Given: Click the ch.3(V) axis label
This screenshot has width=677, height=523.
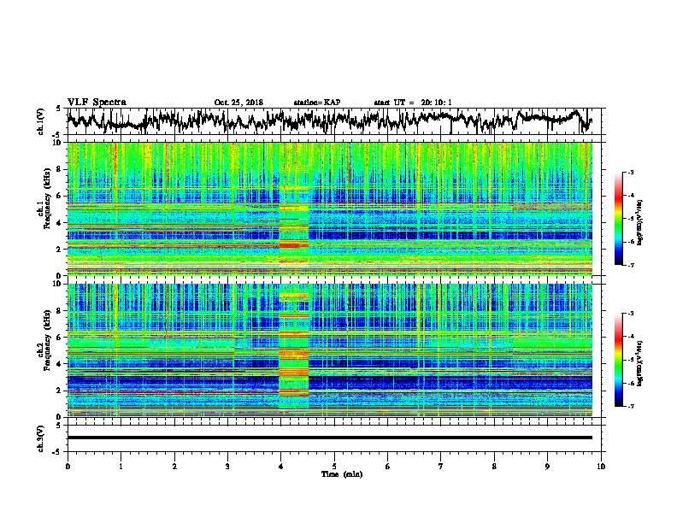Looking at the screenshot, I should [41, 438].
